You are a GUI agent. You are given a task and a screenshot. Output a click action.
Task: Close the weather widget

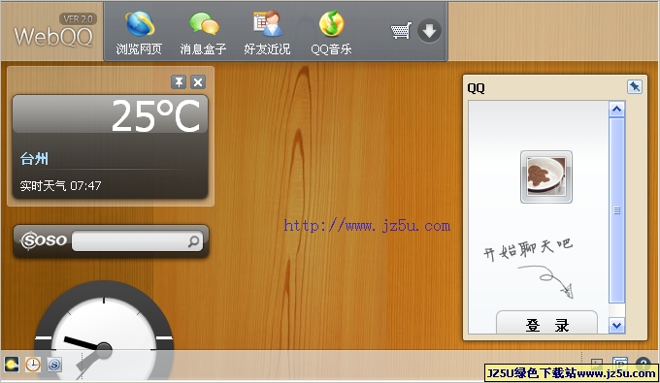pyautogui.click(x=198, y=82)
